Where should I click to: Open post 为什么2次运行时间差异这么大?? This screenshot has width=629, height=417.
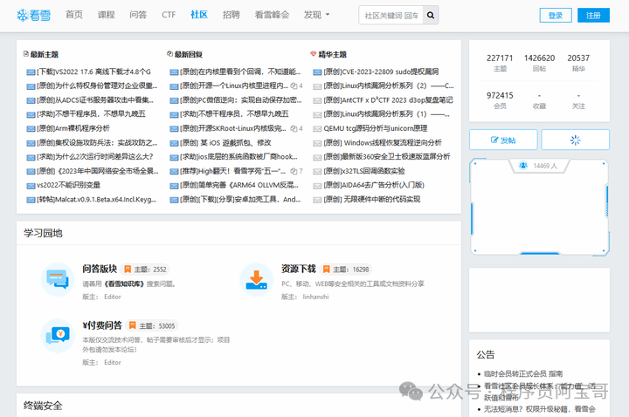point(95,157)
